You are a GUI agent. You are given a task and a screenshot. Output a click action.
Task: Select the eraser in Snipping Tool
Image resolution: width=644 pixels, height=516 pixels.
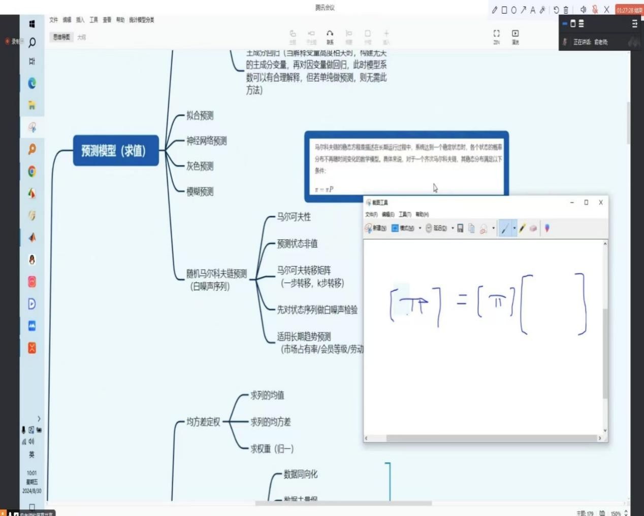(533, 228)
